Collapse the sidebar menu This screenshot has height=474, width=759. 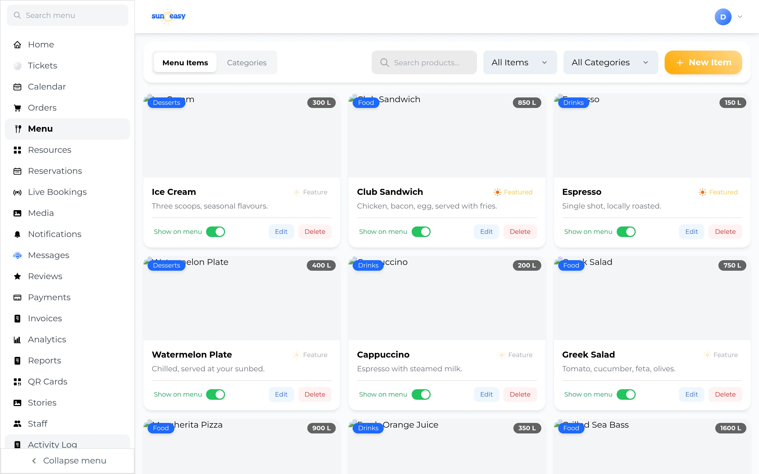pos(68,461)
